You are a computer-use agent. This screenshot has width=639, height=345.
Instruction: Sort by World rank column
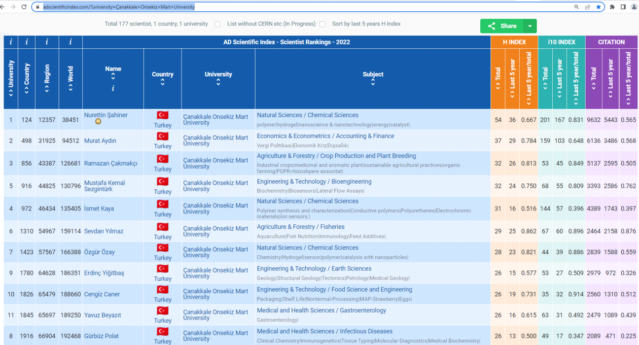pos(71,78)
